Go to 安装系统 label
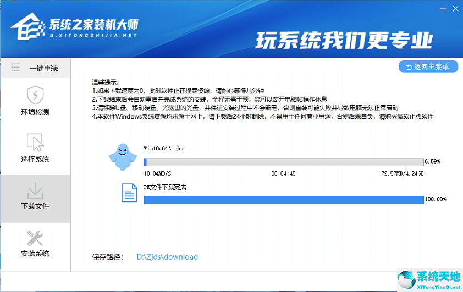 (x=35, y=254)
